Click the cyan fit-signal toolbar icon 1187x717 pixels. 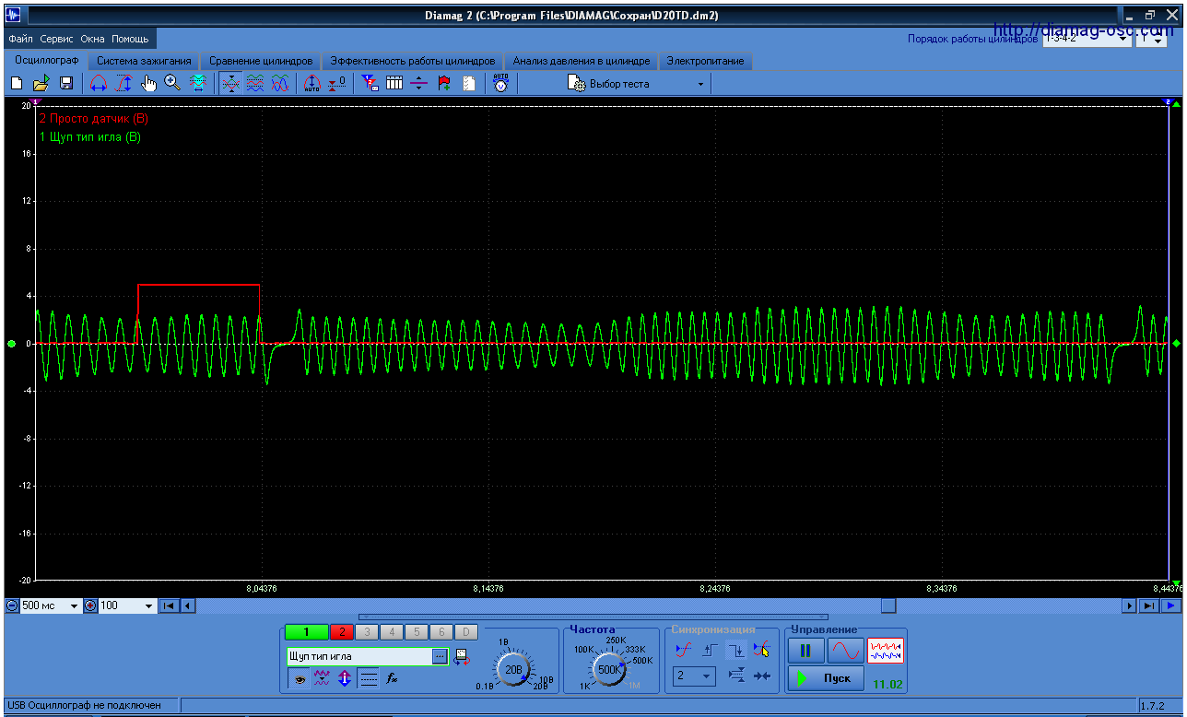coord(197,84)
